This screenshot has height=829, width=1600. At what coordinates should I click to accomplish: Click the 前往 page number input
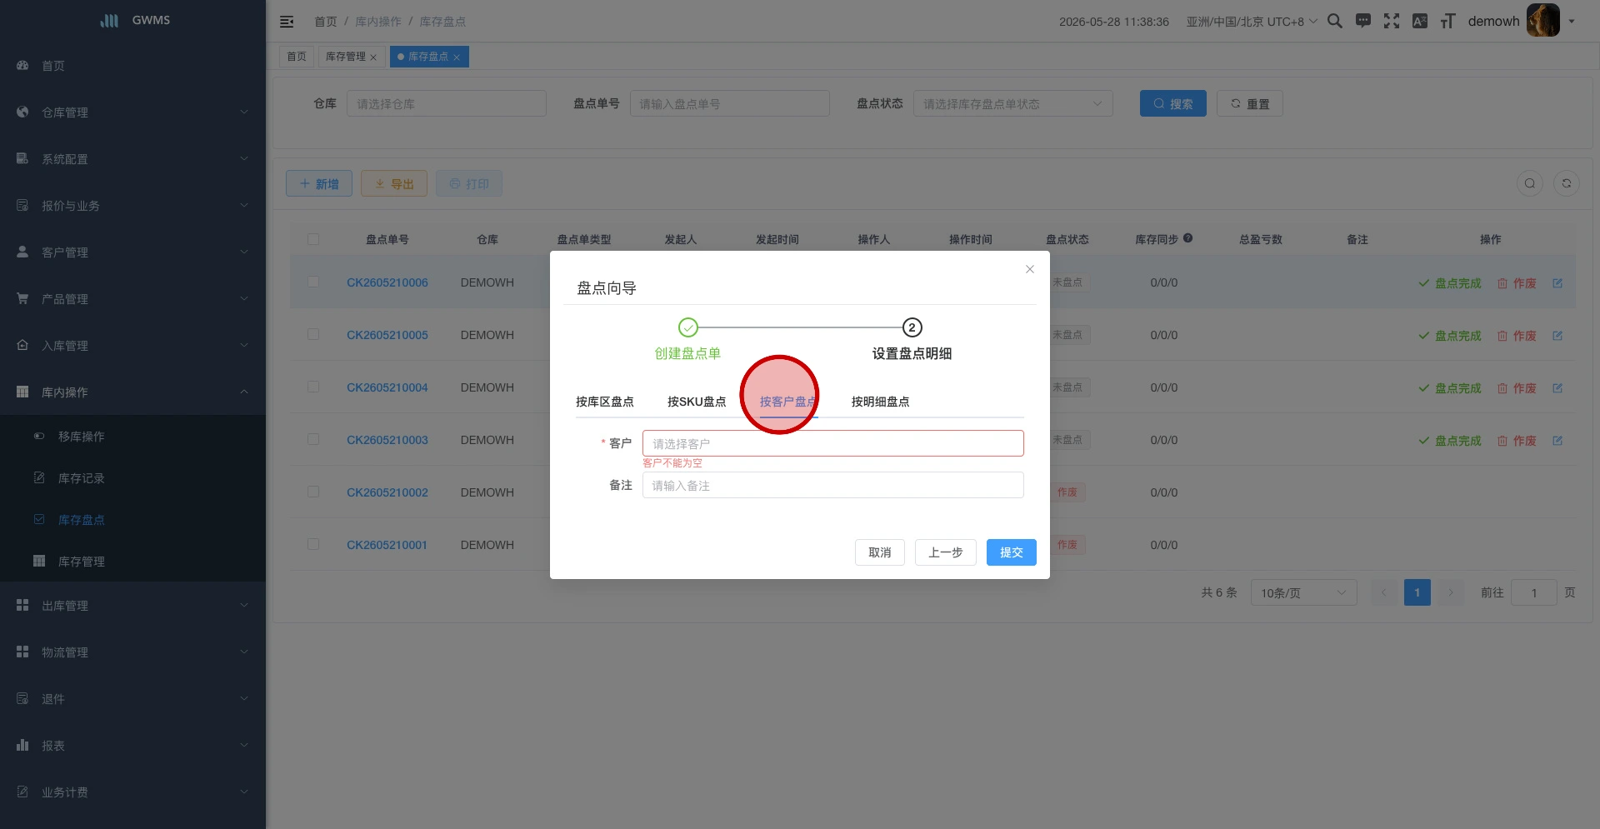pos(1534,592)
